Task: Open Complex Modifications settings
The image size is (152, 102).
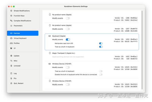Action: pos(23,21)
